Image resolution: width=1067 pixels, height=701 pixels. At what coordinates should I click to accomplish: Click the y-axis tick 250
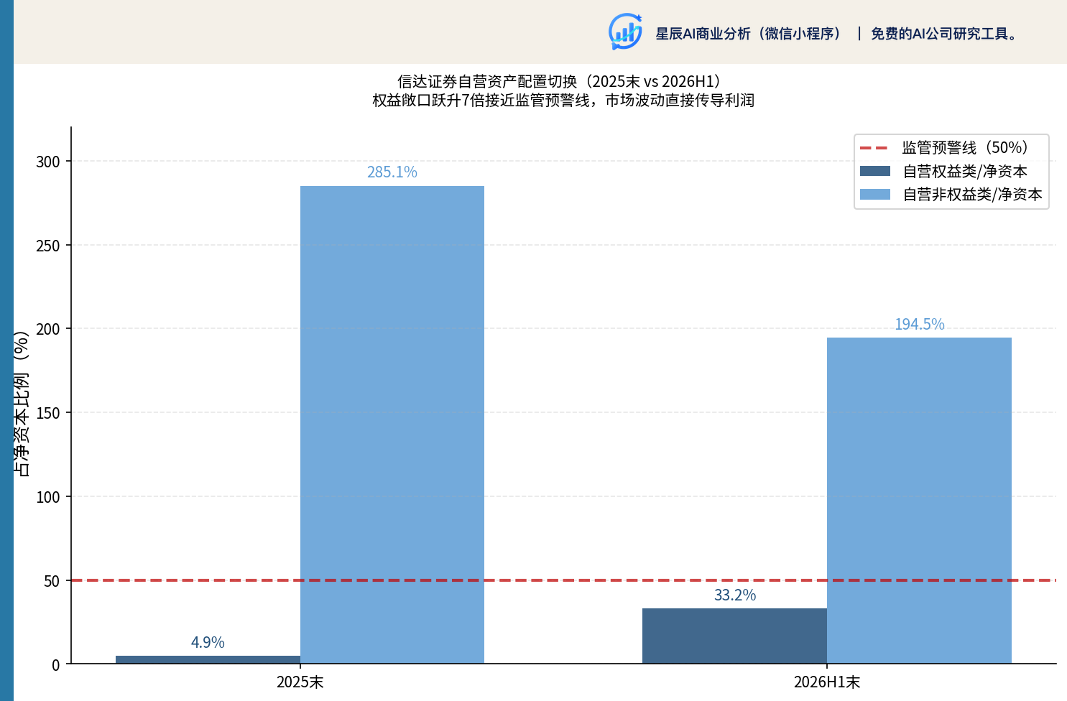48,246
